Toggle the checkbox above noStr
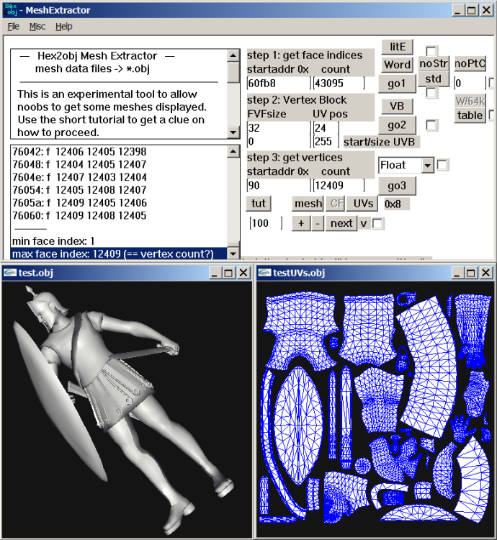Image resolution: width=497 pixels, height=540 pixels. [431, 51]
